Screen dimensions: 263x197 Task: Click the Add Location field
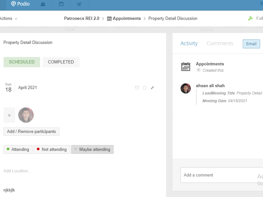tap(17, 171)
